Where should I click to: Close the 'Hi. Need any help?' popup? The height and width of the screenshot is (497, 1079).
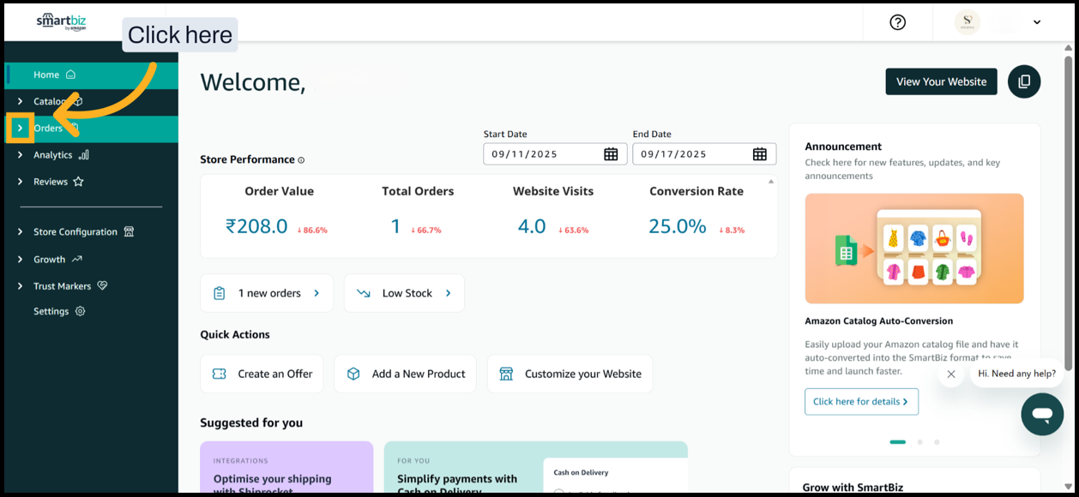coord(950,374)
